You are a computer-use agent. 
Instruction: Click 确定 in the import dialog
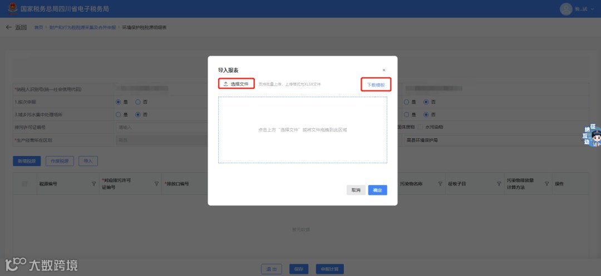377,190
